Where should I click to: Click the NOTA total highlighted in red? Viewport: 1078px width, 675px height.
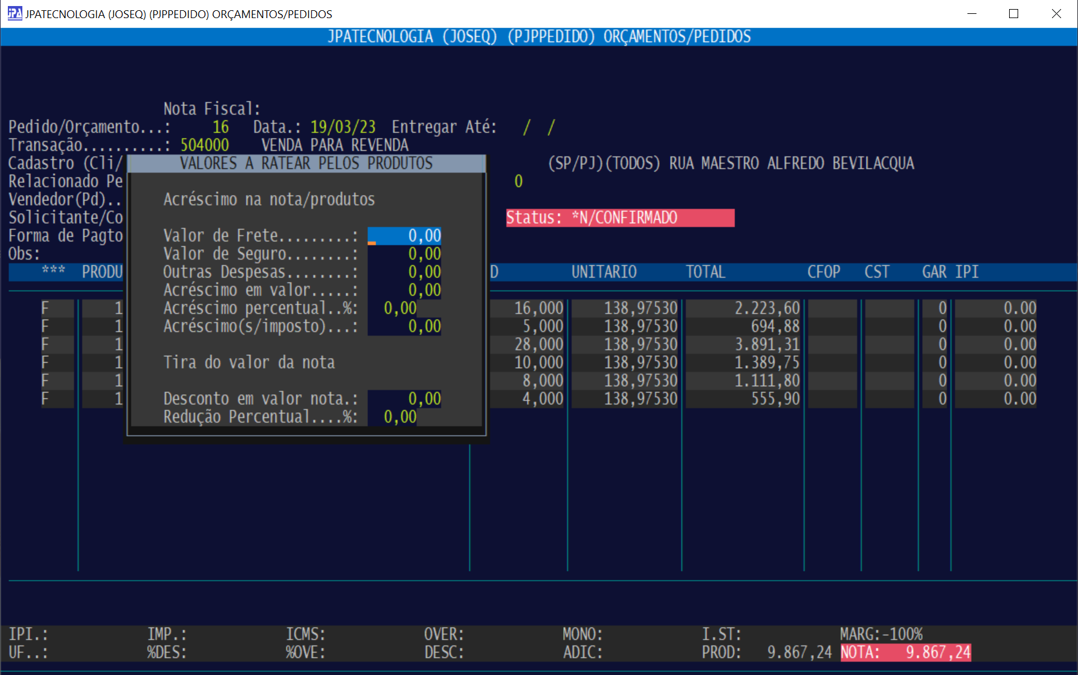(905, 652)
